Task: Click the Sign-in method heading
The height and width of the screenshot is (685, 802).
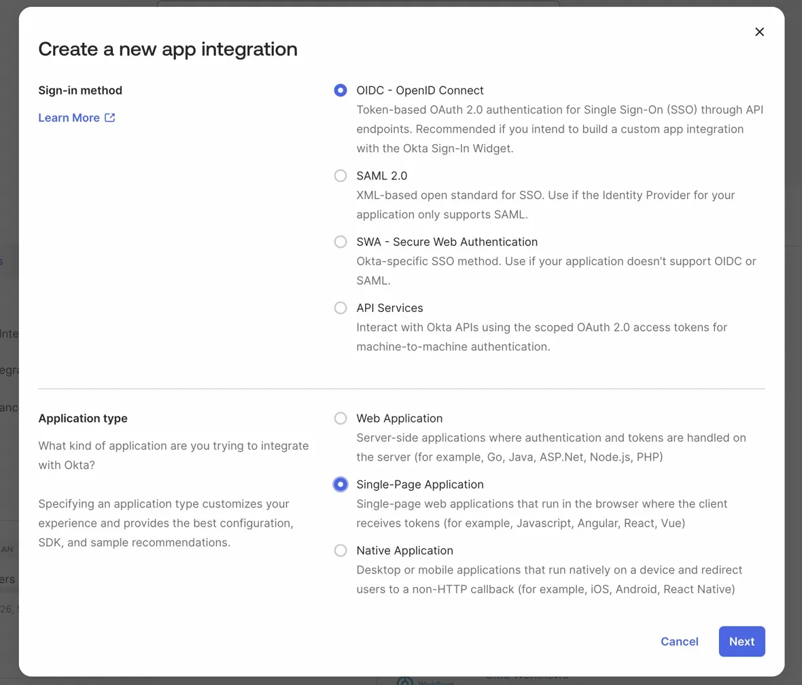Action: 80,90
